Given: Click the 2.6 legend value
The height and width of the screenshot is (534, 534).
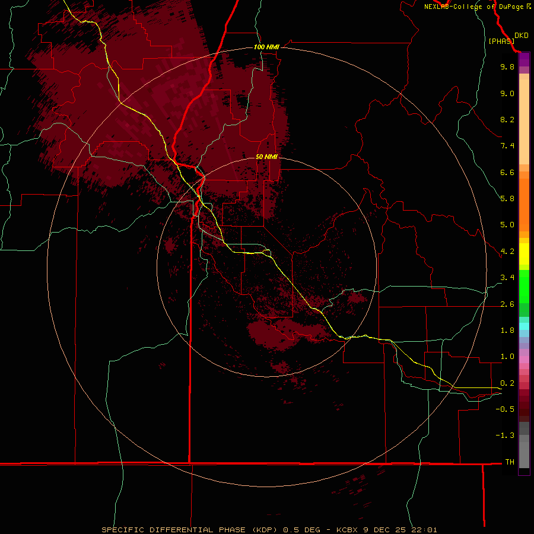Looking at the screenshot, I should (x=507, y=304).
